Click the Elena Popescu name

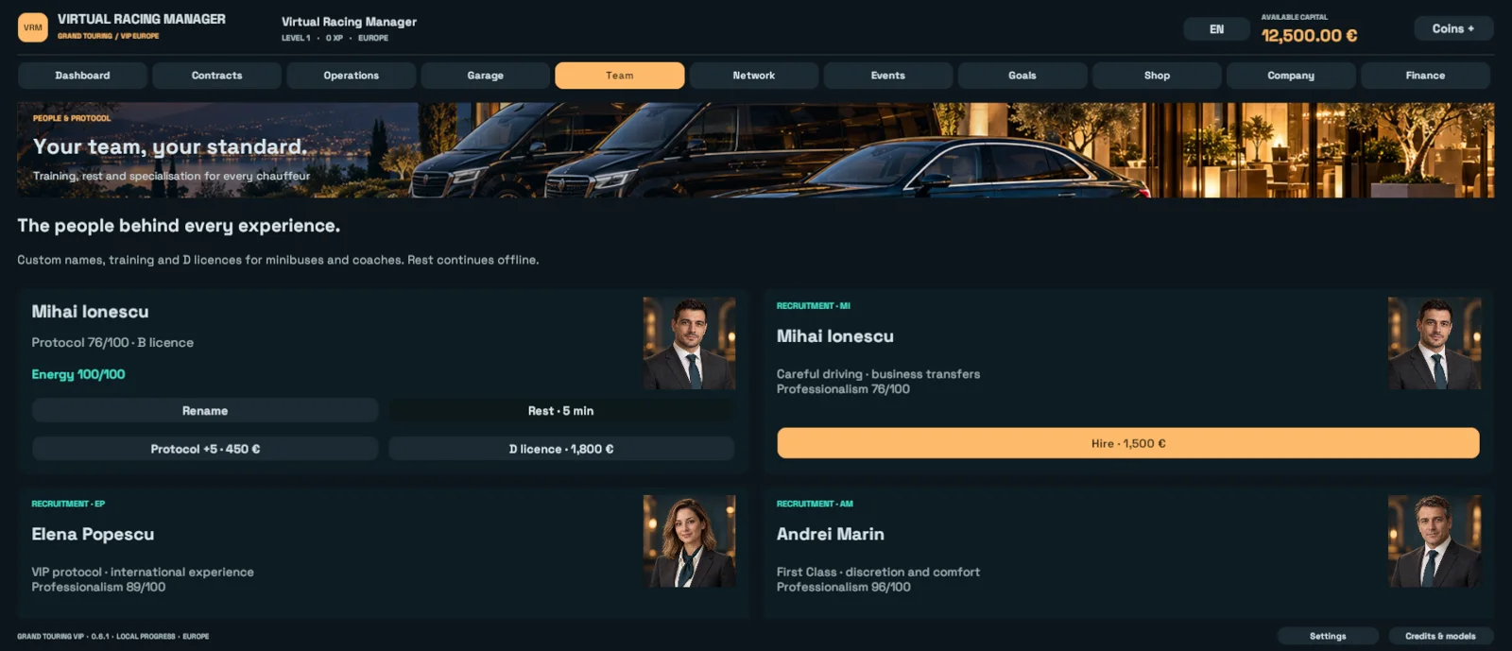coord(93,535)
